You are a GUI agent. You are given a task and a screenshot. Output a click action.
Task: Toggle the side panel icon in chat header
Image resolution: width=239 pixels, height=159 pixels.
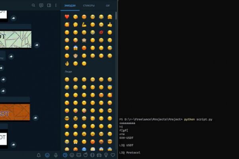49,6
